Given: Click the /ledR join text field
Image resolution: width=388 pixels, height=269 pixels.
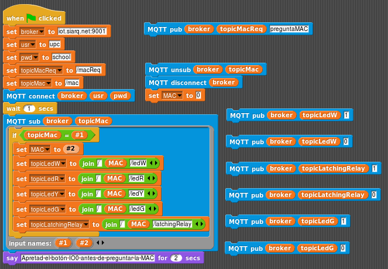Looking at the screenshot, I should [x=136, y=178].
